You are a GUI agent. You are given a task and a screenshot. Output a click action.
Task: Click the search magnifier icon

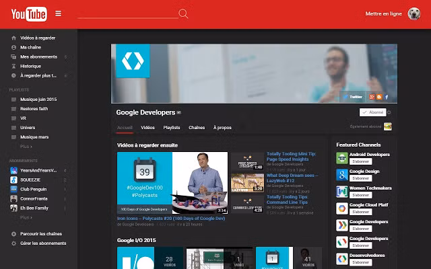183,13
